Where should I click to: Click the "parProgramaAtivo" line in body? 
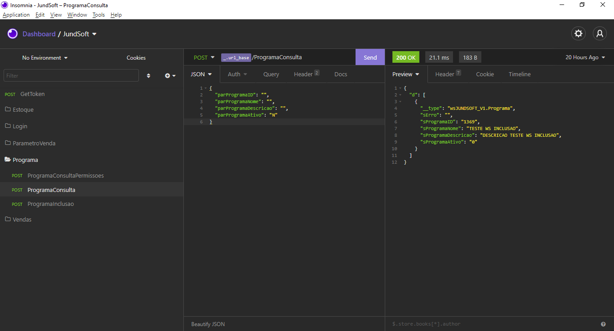tap(246, 115)
